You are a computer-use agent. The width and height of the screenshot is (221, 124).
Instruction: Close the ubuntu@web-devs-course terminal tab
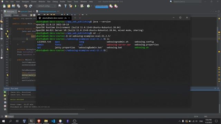click(69, 18)
